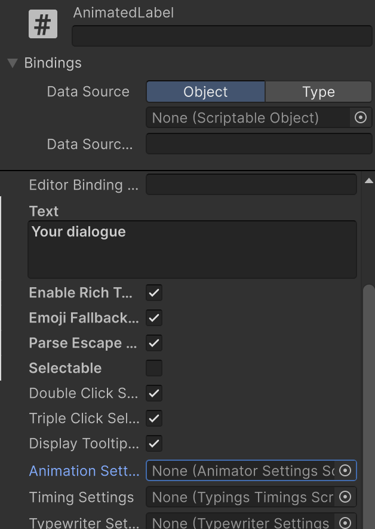The image size is (375, 529).
Task: Open object picker for Timing Settings
Action: [x=345, y=497]
